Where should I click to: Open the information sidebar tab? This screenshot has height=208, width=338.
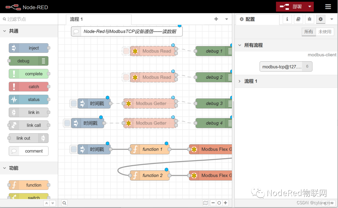pyautogui.click(x=287, y=19)
